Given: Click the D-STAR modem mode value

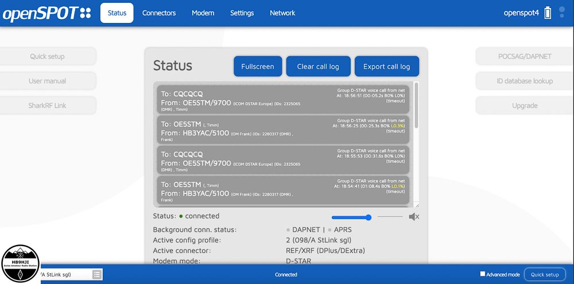Looking at the screenshot, I should click(x=298, y=261).
